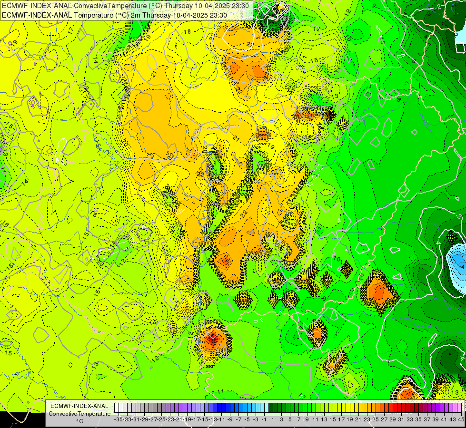Click the ConvectiveTemperature label in the legend
The width and height of the screenshot is (466, 428).
(79, 414)
